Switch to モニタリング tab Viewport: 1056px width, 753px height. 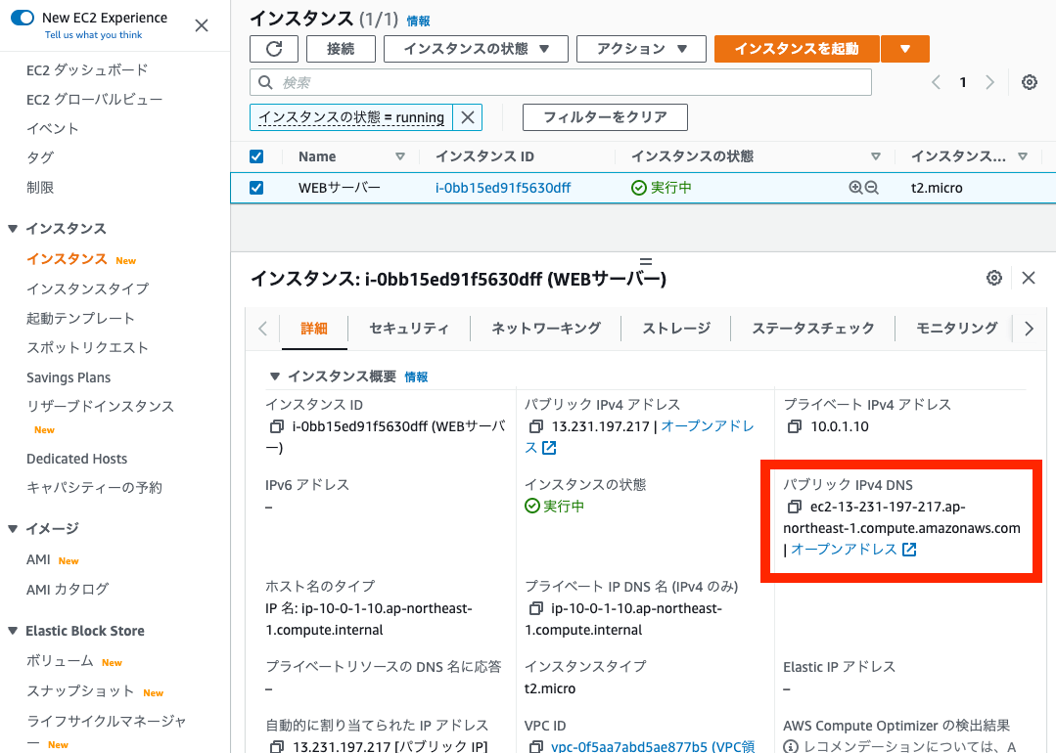(x=956, y=329)
